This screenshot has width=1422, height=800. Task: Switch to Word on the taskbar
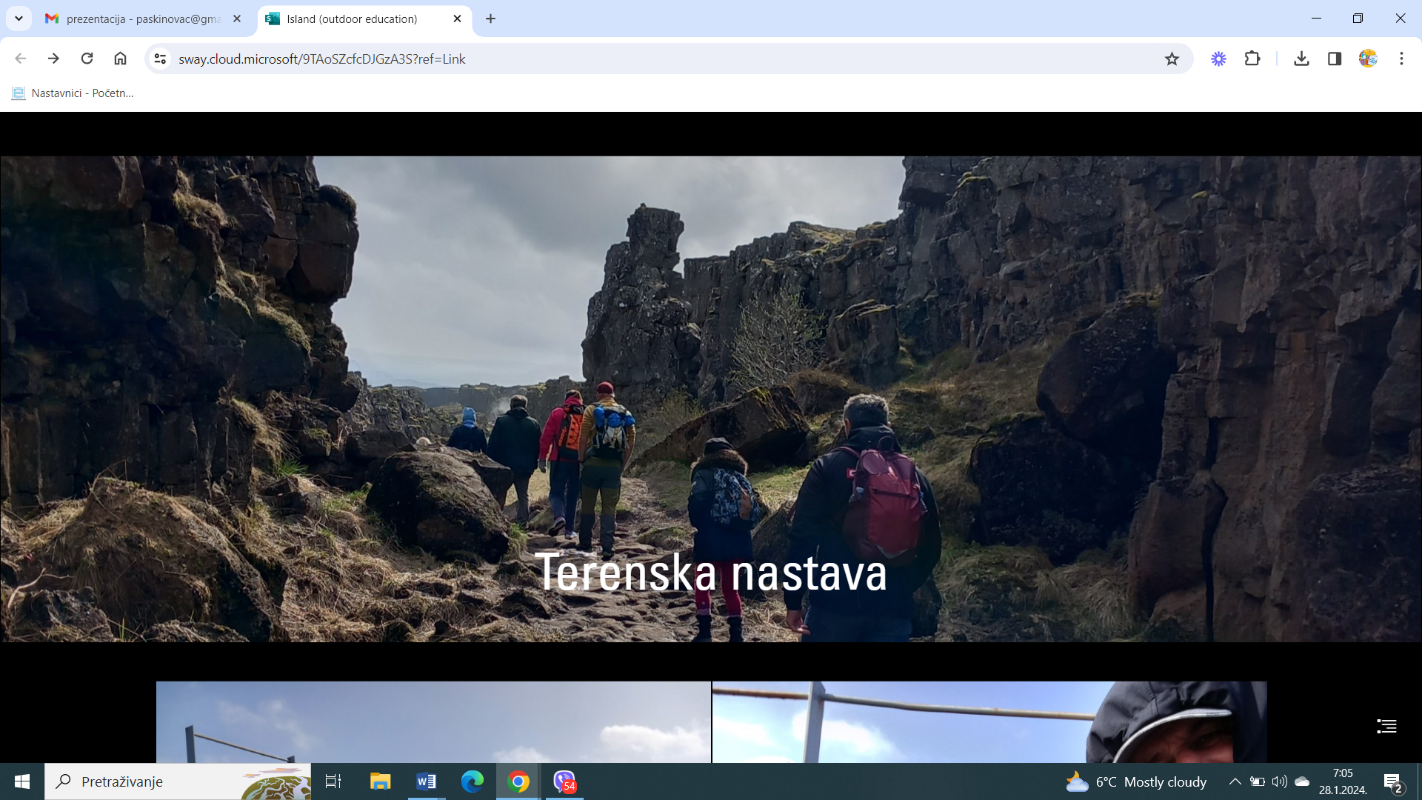pos(427,781)
